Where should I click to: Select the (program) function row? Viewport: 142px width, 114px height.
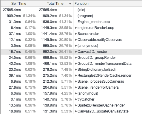[x=71, y=16]
